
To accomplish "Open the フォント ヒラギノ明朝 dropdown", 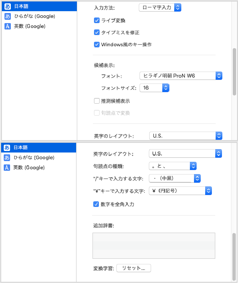I will pyautogui.click(x=181, y=76).
